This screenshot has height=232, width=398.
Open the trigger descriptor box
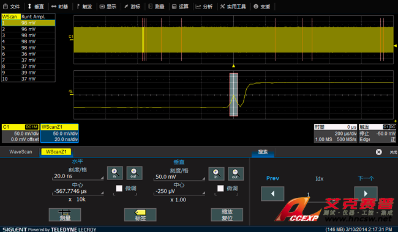pos(377,133)
